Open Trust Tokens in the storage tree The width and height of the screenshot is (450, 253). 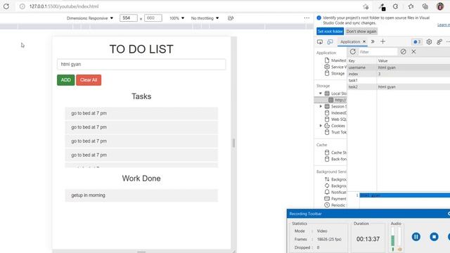tap(335, 132)
